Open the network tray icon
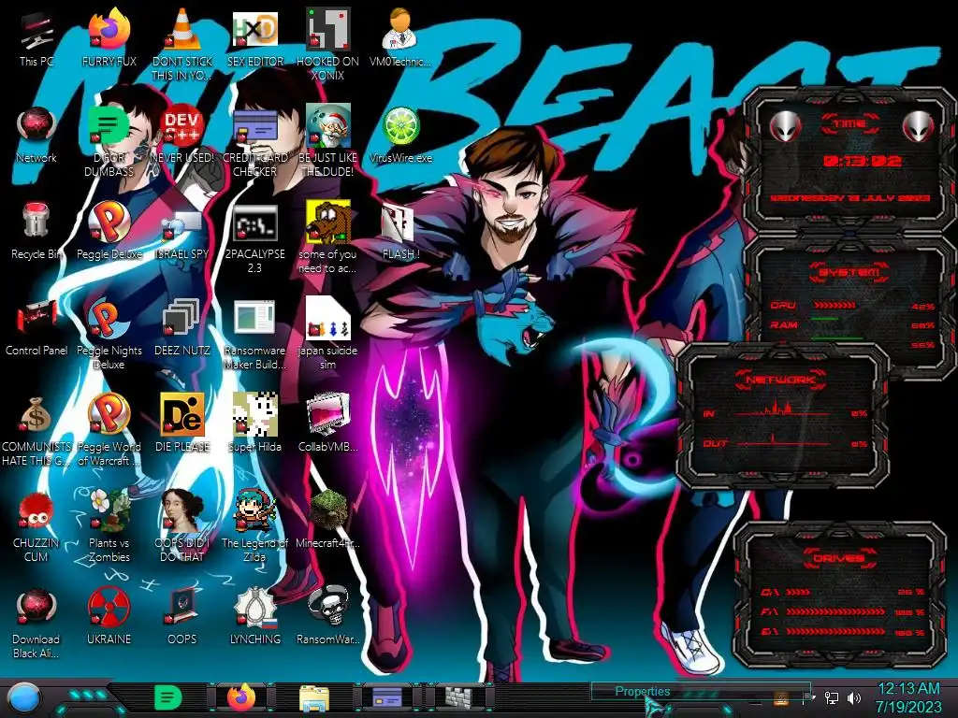958x718 pixels. click(x=832, y=697)
